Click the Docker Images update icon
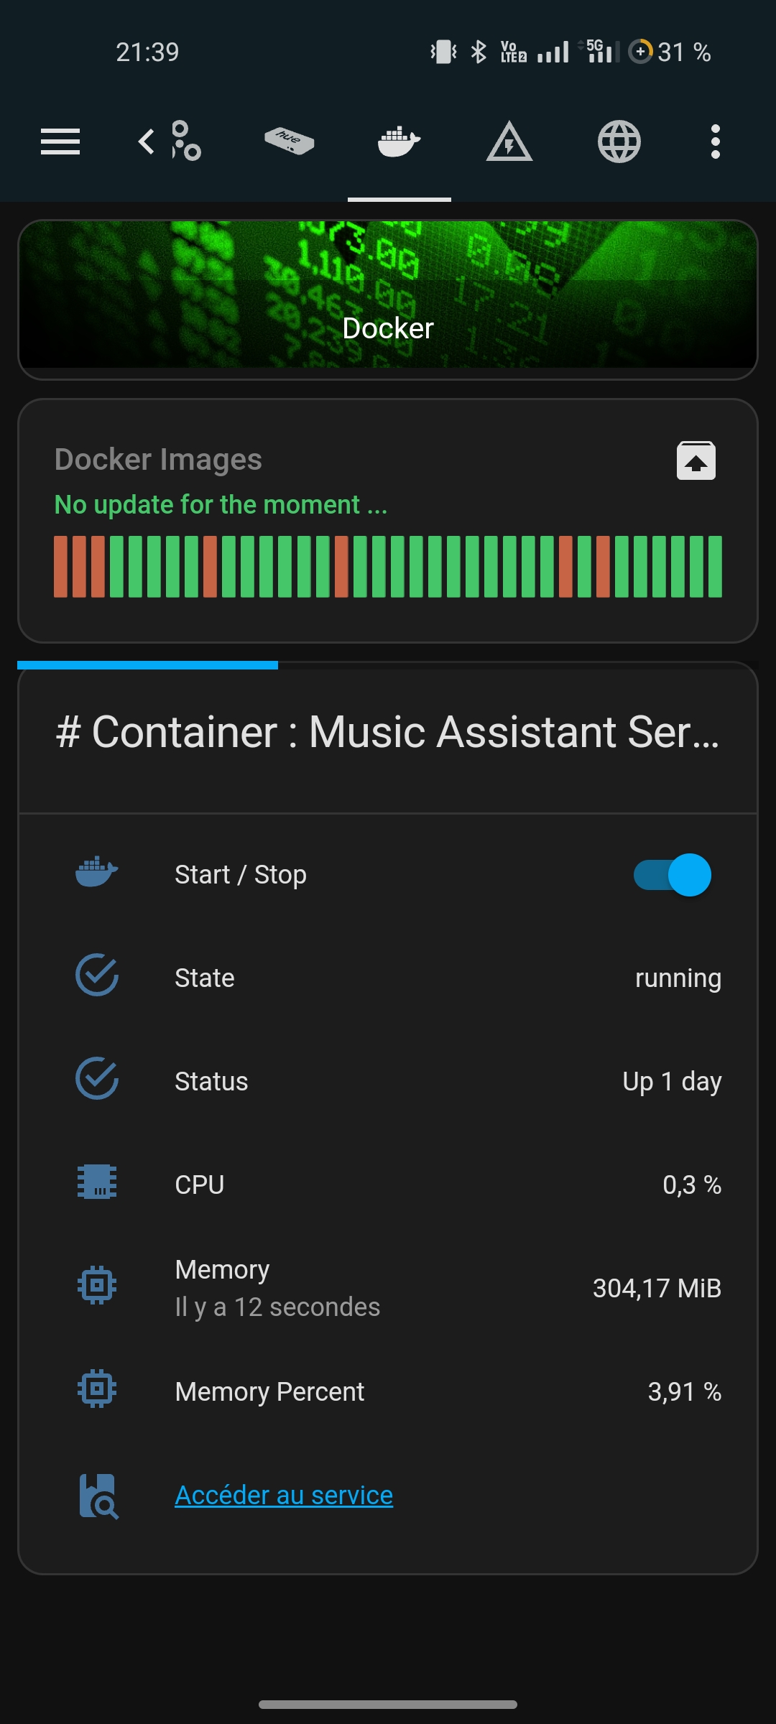 696,460
